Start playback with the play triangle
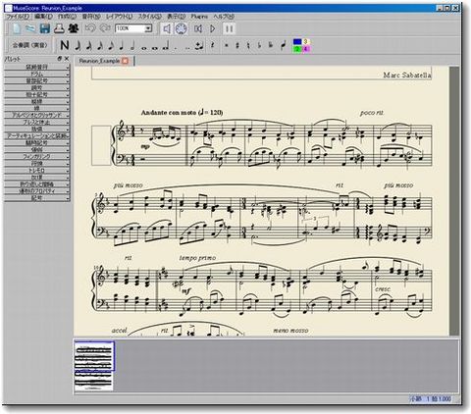Image resolution: width=471 pixels, height=414 pixels. click(x=213, y=28)
